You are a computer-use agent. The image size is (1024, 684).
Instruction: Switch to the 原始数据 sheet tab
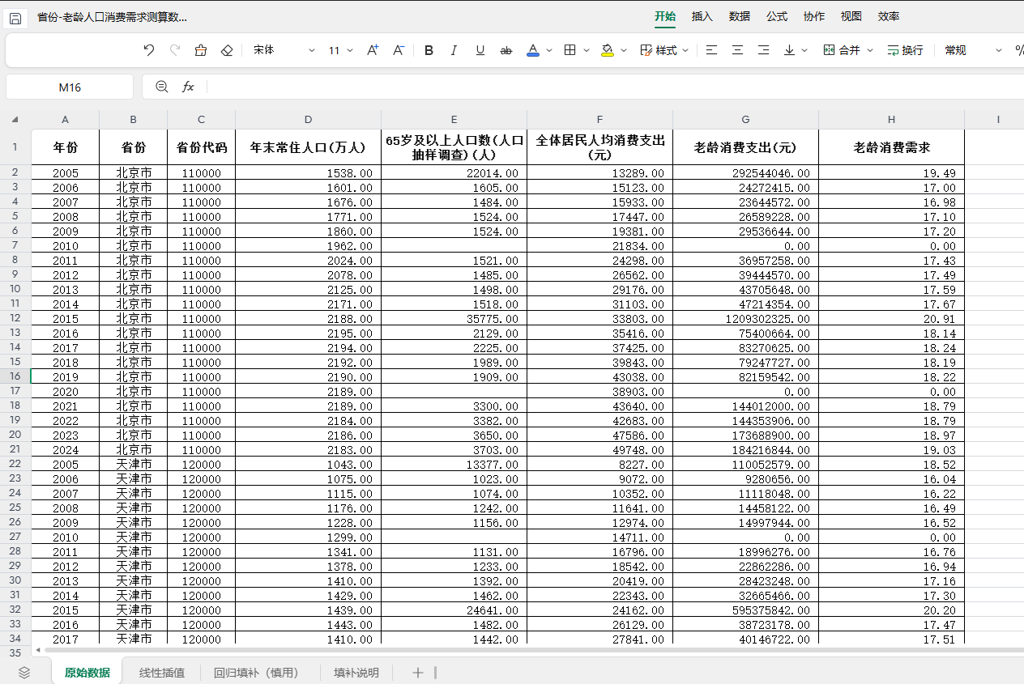[87, 673]
